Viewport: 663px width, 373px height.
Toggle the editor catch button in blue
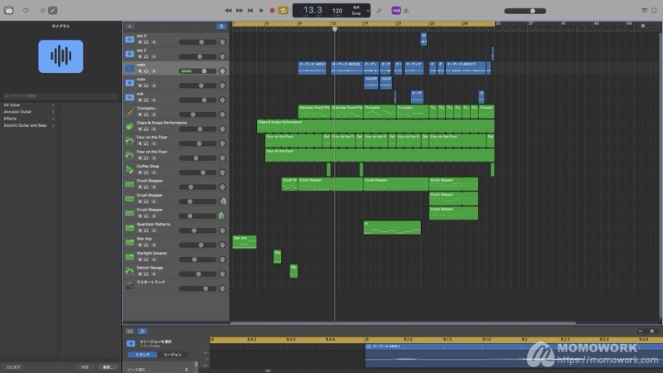143,331
